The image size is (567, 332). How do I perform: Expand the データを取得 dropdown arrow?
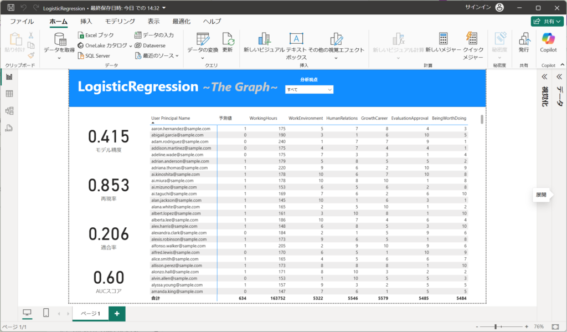[59, 58]
